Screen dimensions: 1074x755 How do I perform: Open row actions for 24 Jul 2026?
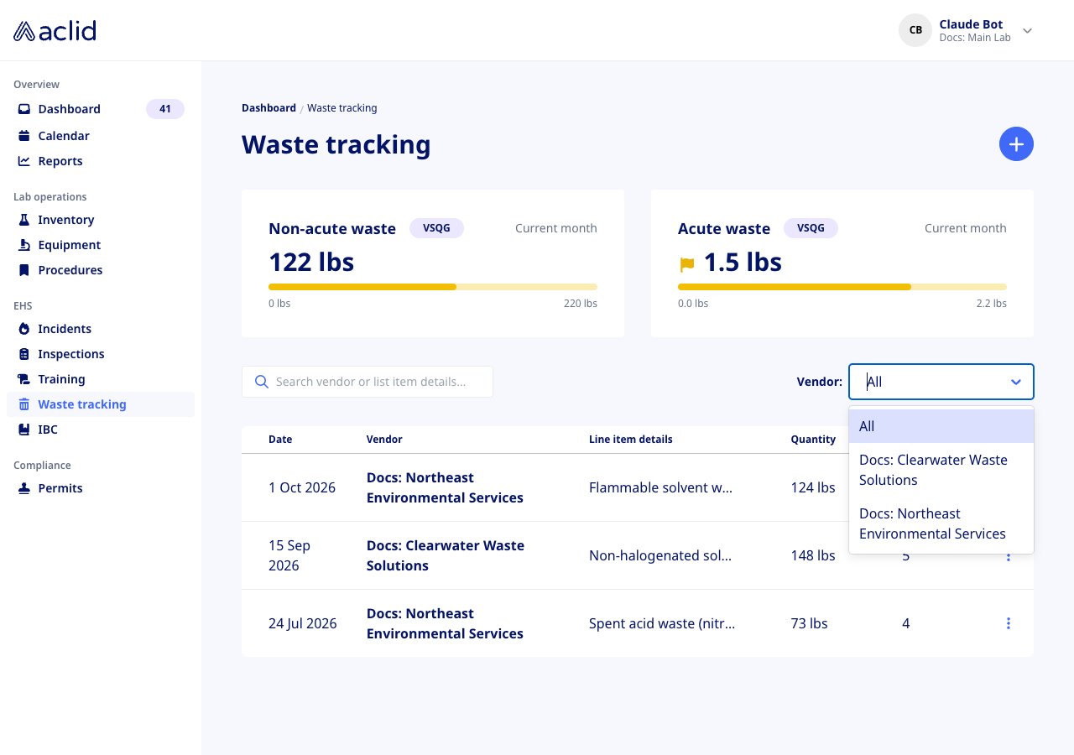1008,623
